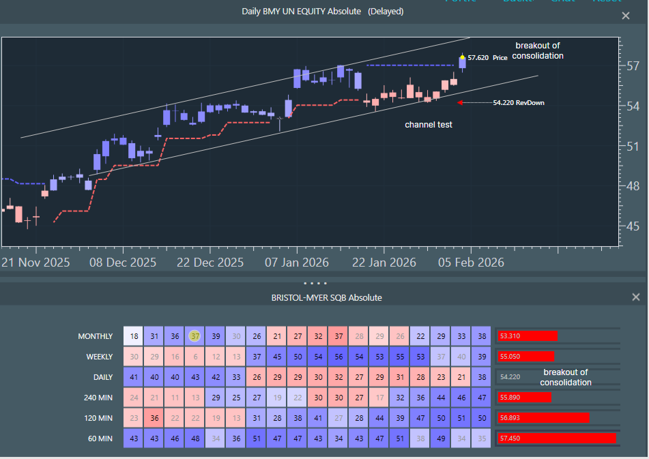Click the 07 Jan 2026 date axis label
This screenshot has width=649, height=459.
click(297, 263)
